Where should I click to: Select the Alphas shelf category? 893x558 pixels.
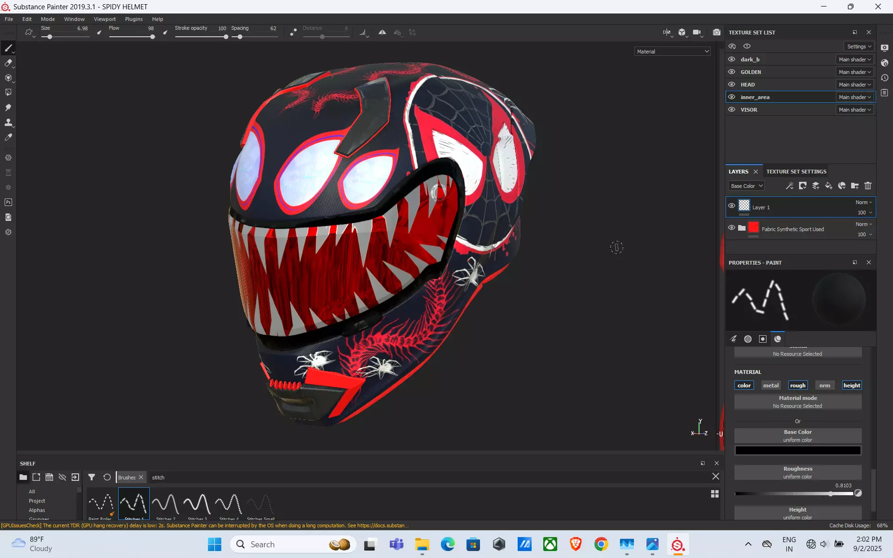click(x=37, y=510)
